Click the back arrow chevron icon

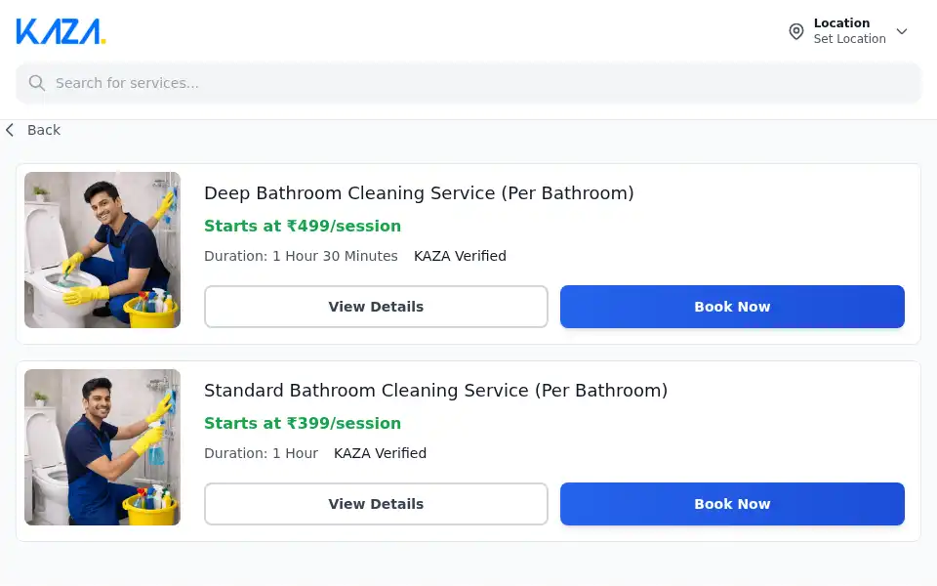(x=10, y=130)
